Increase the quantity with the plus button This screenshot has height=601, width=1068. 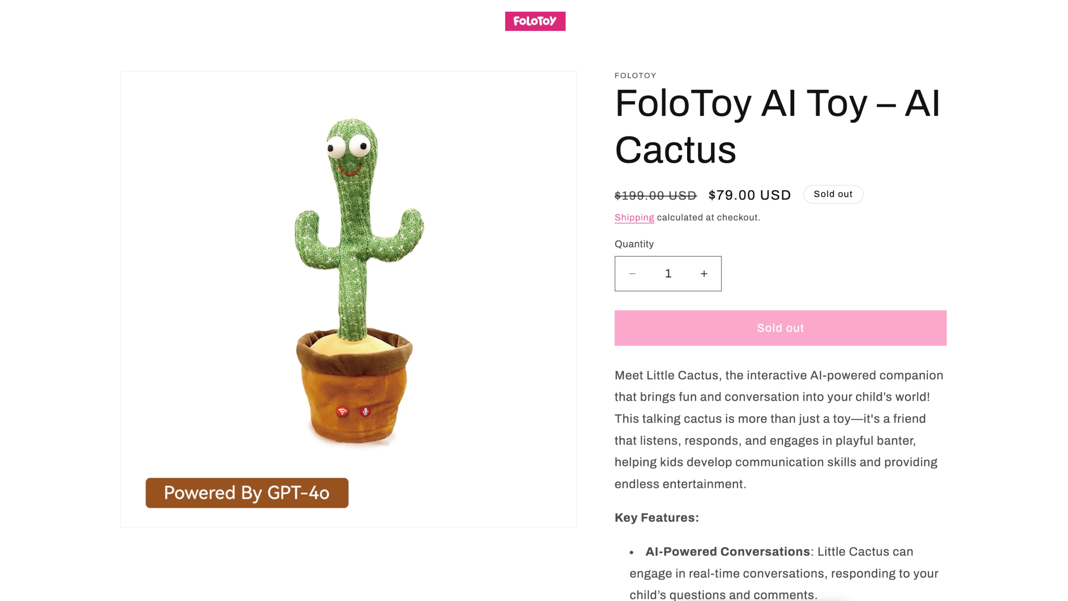point(703,273)
